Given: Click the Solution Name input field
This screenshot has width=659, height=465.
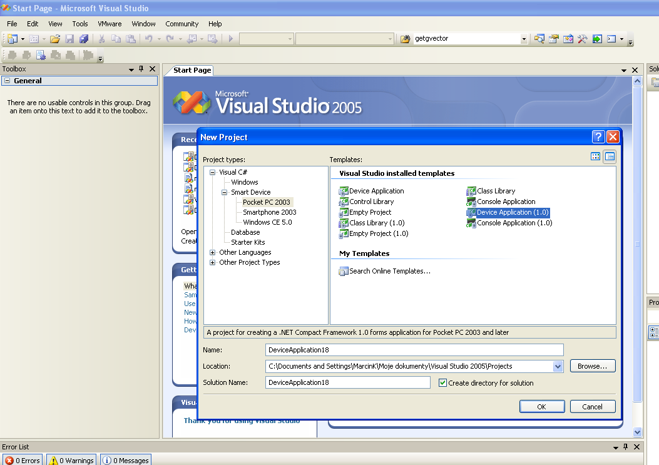Looking at the screenshot, I should click(x=348, y=382).
